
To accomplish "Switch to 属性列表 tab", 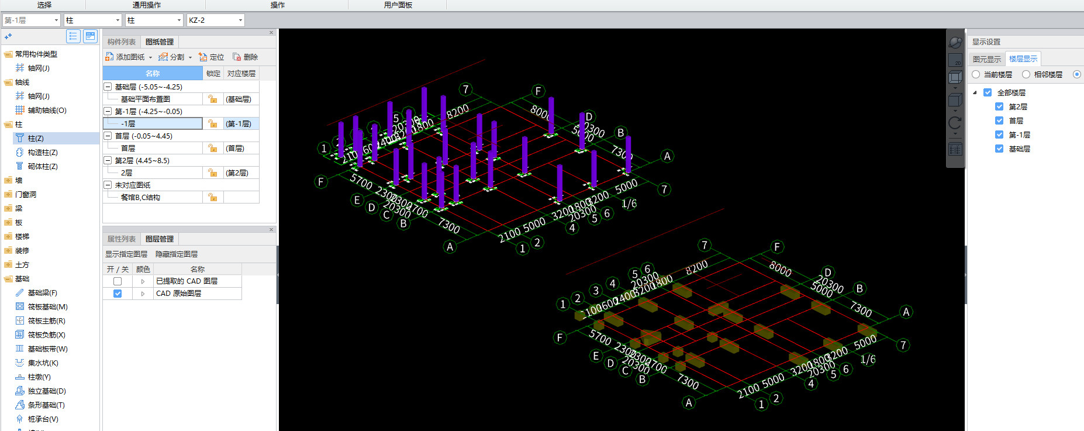I will pos(122,239).
